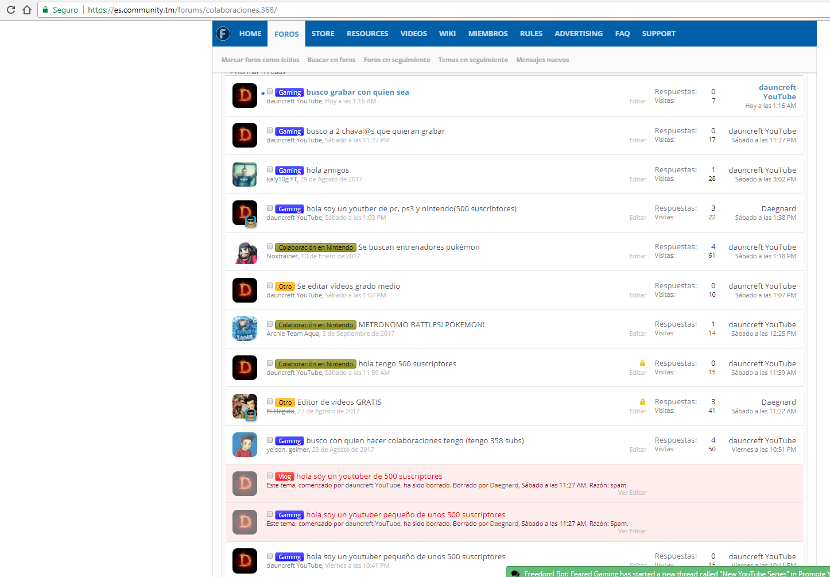
Task: Click the site logo icon beside HOME
Action: (x=223, y=34)
